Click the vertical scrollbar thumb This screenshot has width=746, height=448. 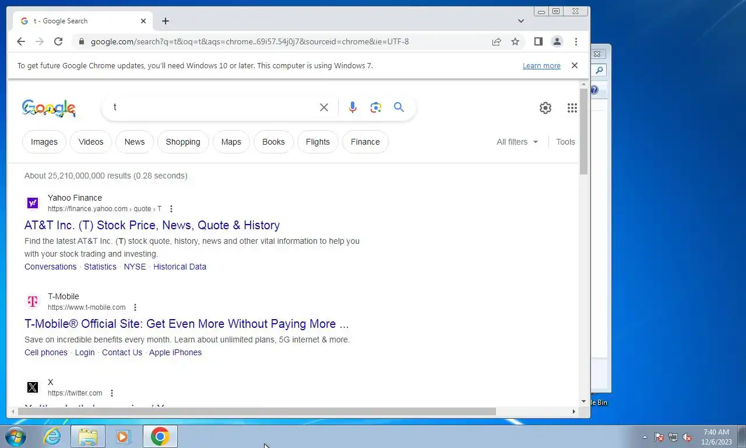[584, 132]
